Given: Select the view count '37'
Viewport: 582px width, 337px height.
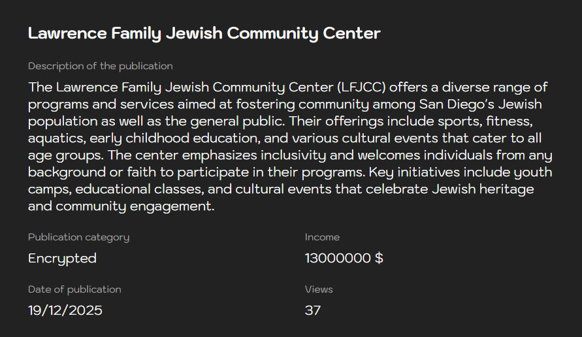Looking at the screenshot, I should pos(313,310).
